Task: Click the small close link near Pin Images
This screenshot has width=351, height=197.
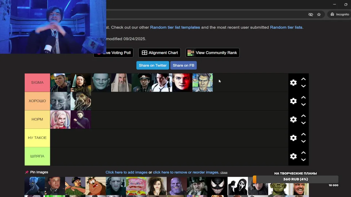Action: (x=224, y=172)
